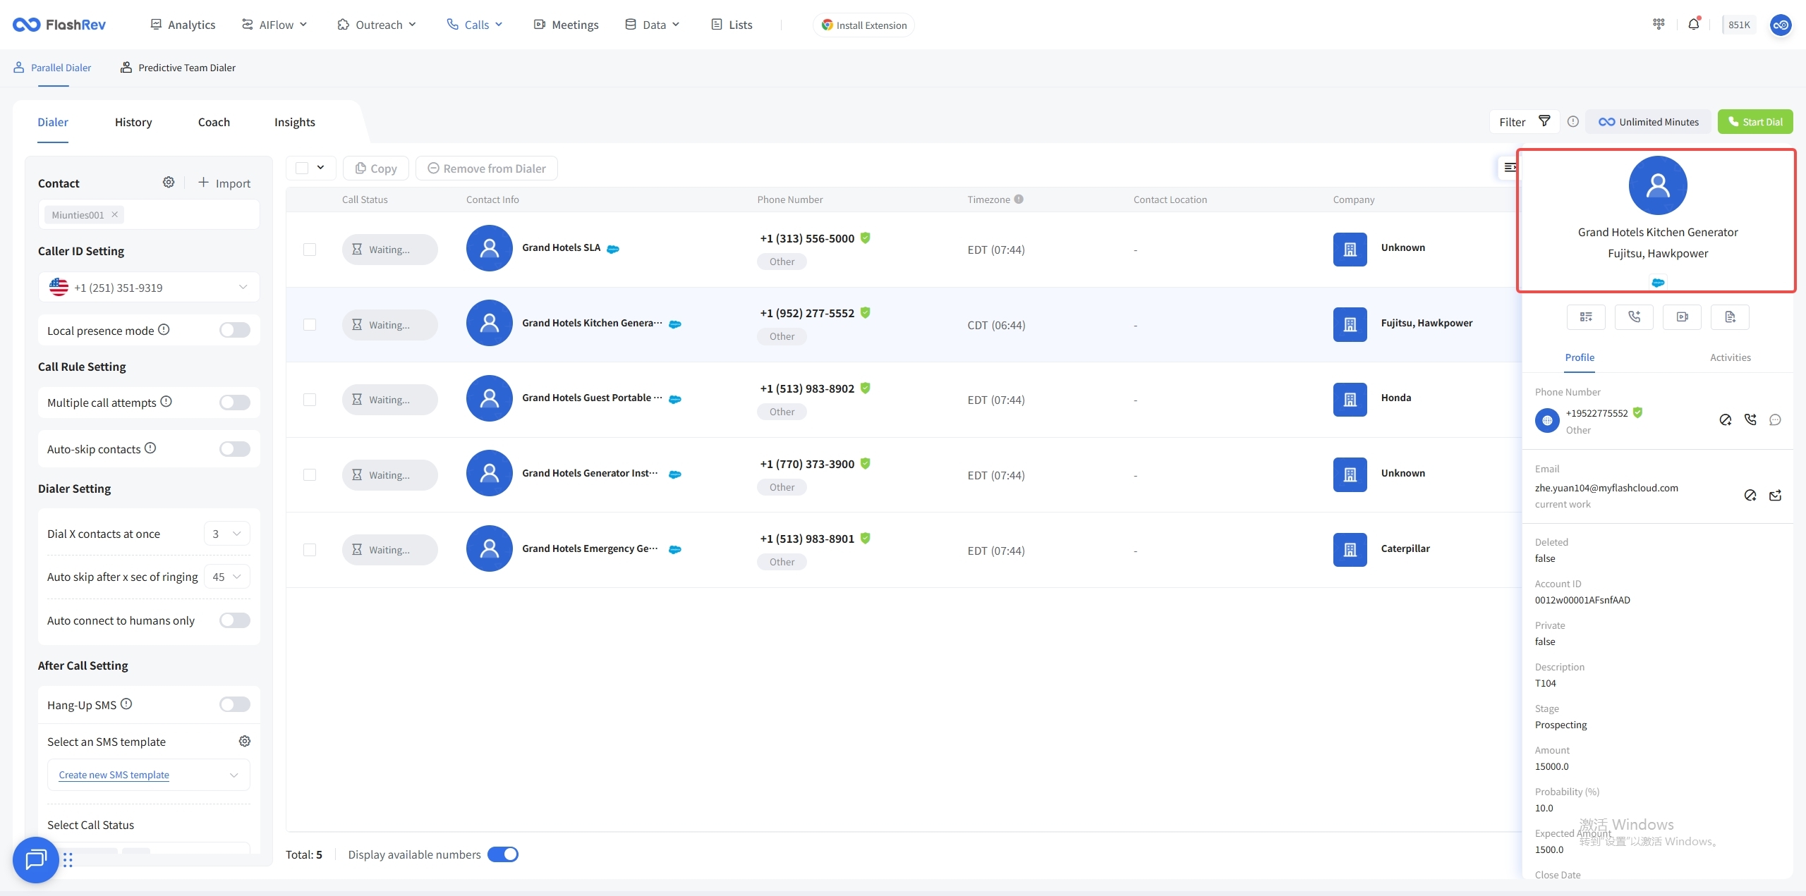Check the Grand Hotels SLA row checkbox
Viewport: 1806px width, 896px height.
(310, 250)
